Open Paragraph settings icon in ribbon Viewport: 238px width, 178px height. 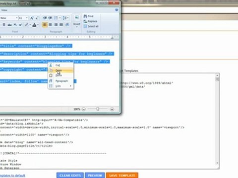coord(67,25)
